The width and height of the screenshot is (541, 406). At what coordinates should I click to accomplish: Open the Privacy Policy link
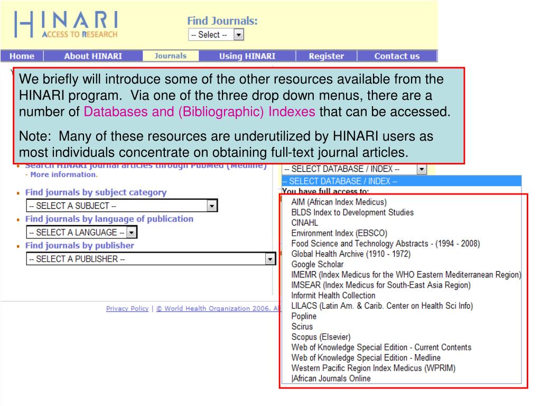coord(127,308)
